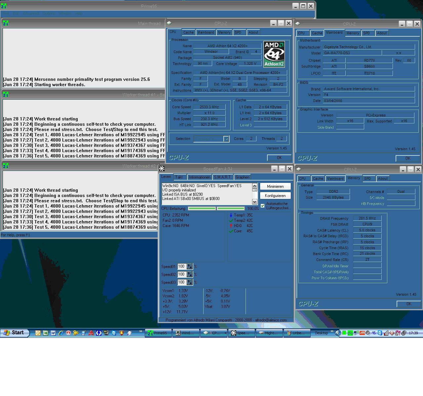Launch Adobe Acrobat from the quick launch bar
This screenshot has height=396, width=423.
(x=91, y=333)
